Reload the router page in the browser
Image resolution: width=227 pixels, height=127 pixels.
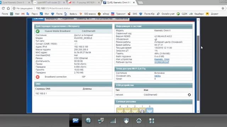pos(3,8)
